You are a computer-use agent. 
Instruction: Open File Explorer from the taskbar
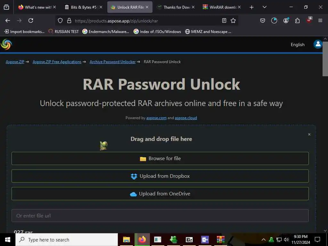[x=126, y=240]
